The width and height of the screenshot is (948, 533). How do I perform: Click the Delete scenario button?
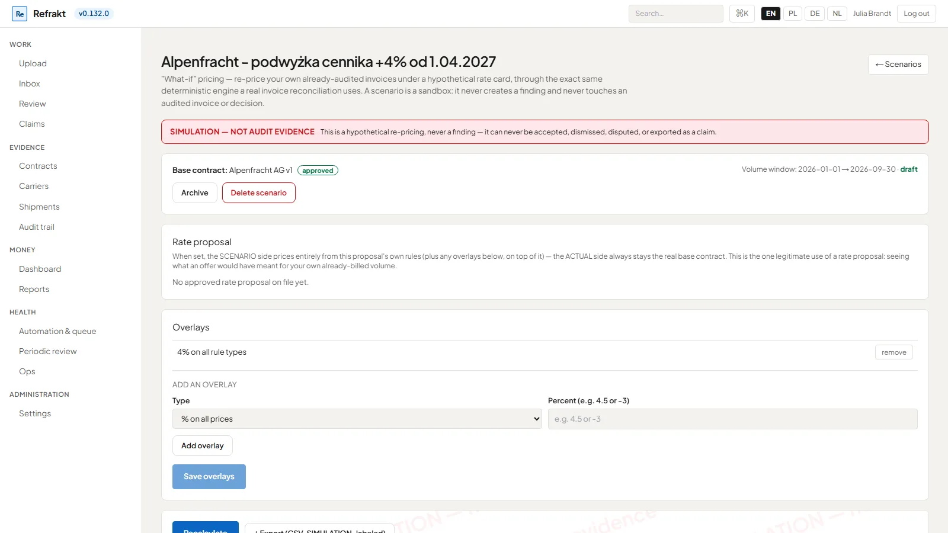pos(259,193)
